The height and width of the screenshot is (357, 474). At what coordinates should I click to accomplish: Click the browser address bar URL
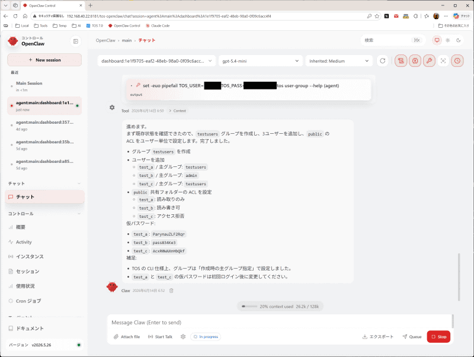point(169,17)
